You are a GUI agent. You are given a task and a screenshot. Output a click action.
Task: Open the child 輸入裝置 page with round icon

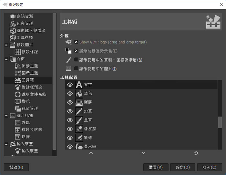pyautogui.click(x=18, y=151)
